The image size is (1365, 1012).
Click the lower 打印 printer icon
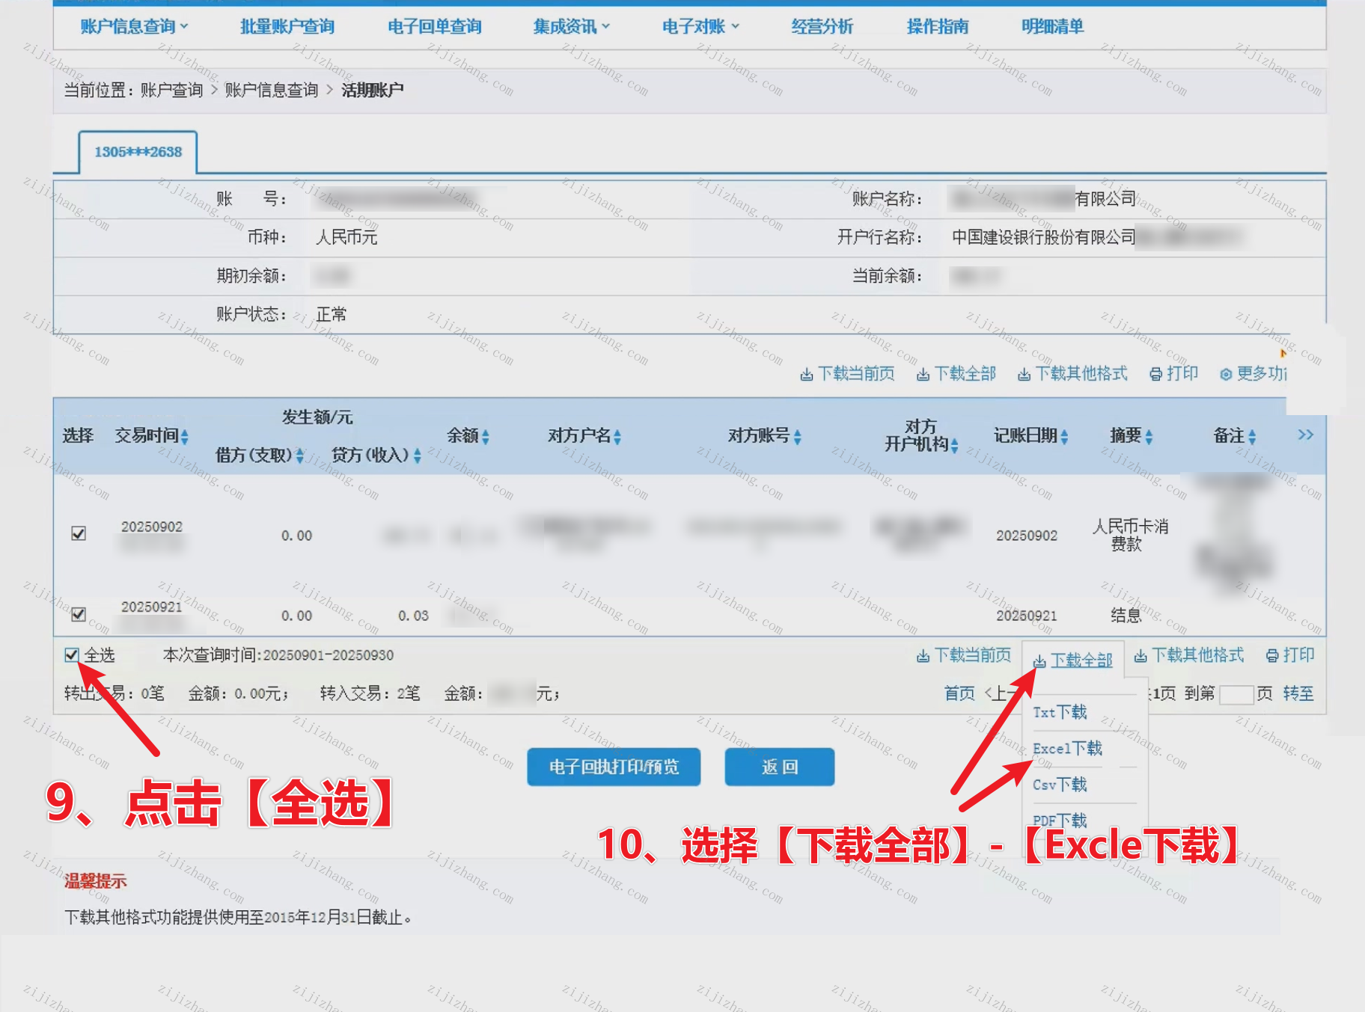(1272, 656)
